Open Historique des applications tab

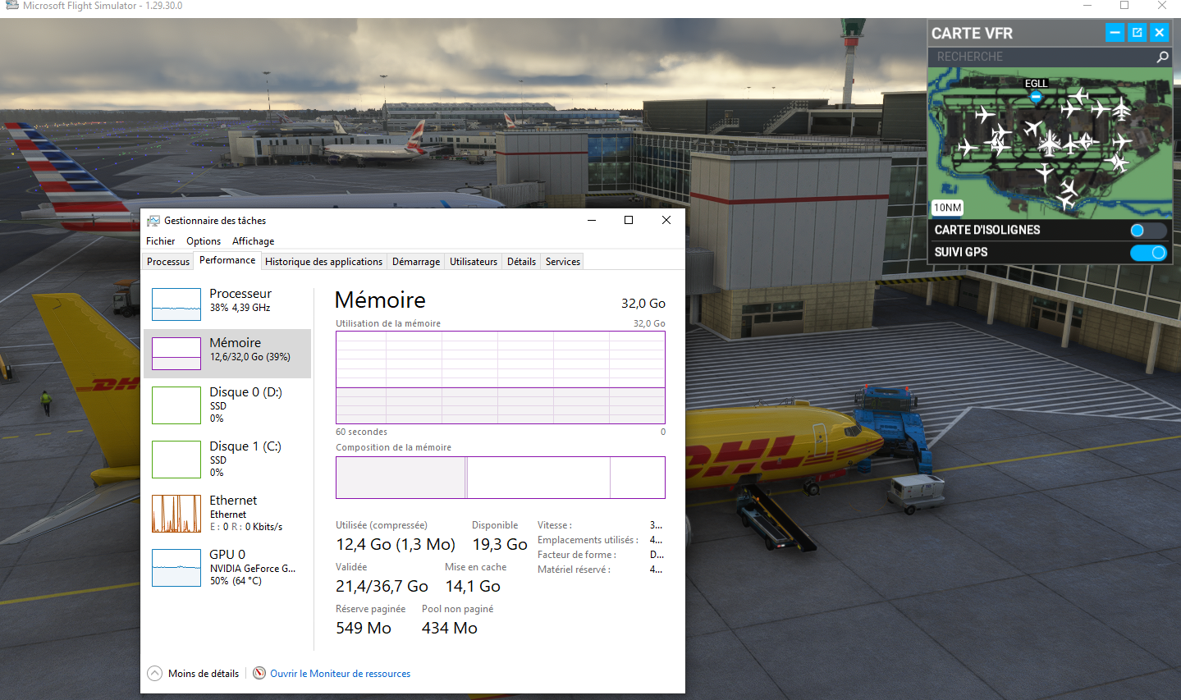click(323, 262)
